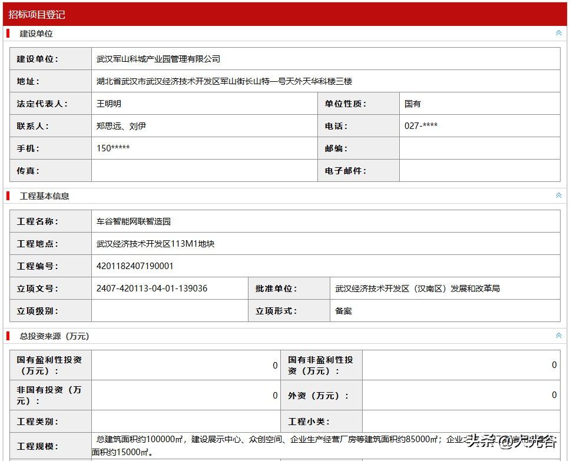Click mobile value 150*****
This screenshot has height=461, width=570.
[x=113, y=148]
